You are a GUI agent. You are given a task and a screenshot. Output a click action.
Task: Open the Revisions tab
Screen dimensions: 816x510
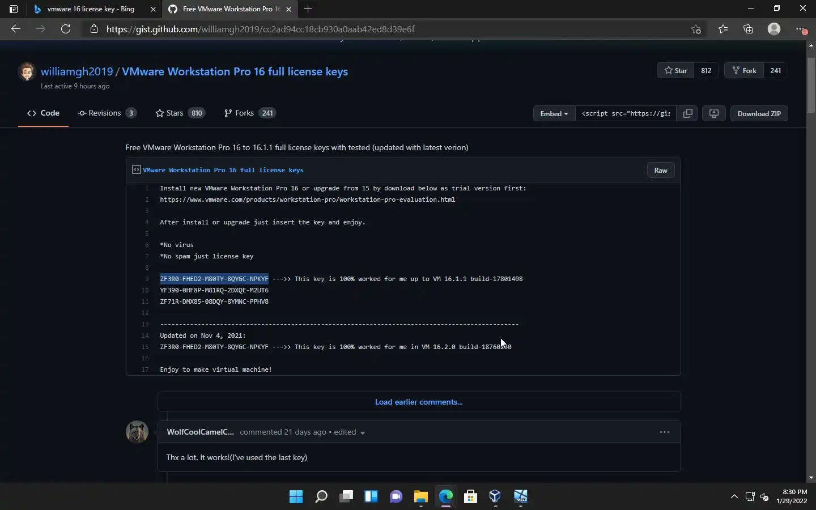pyautogui.click(x=107, y=113)
